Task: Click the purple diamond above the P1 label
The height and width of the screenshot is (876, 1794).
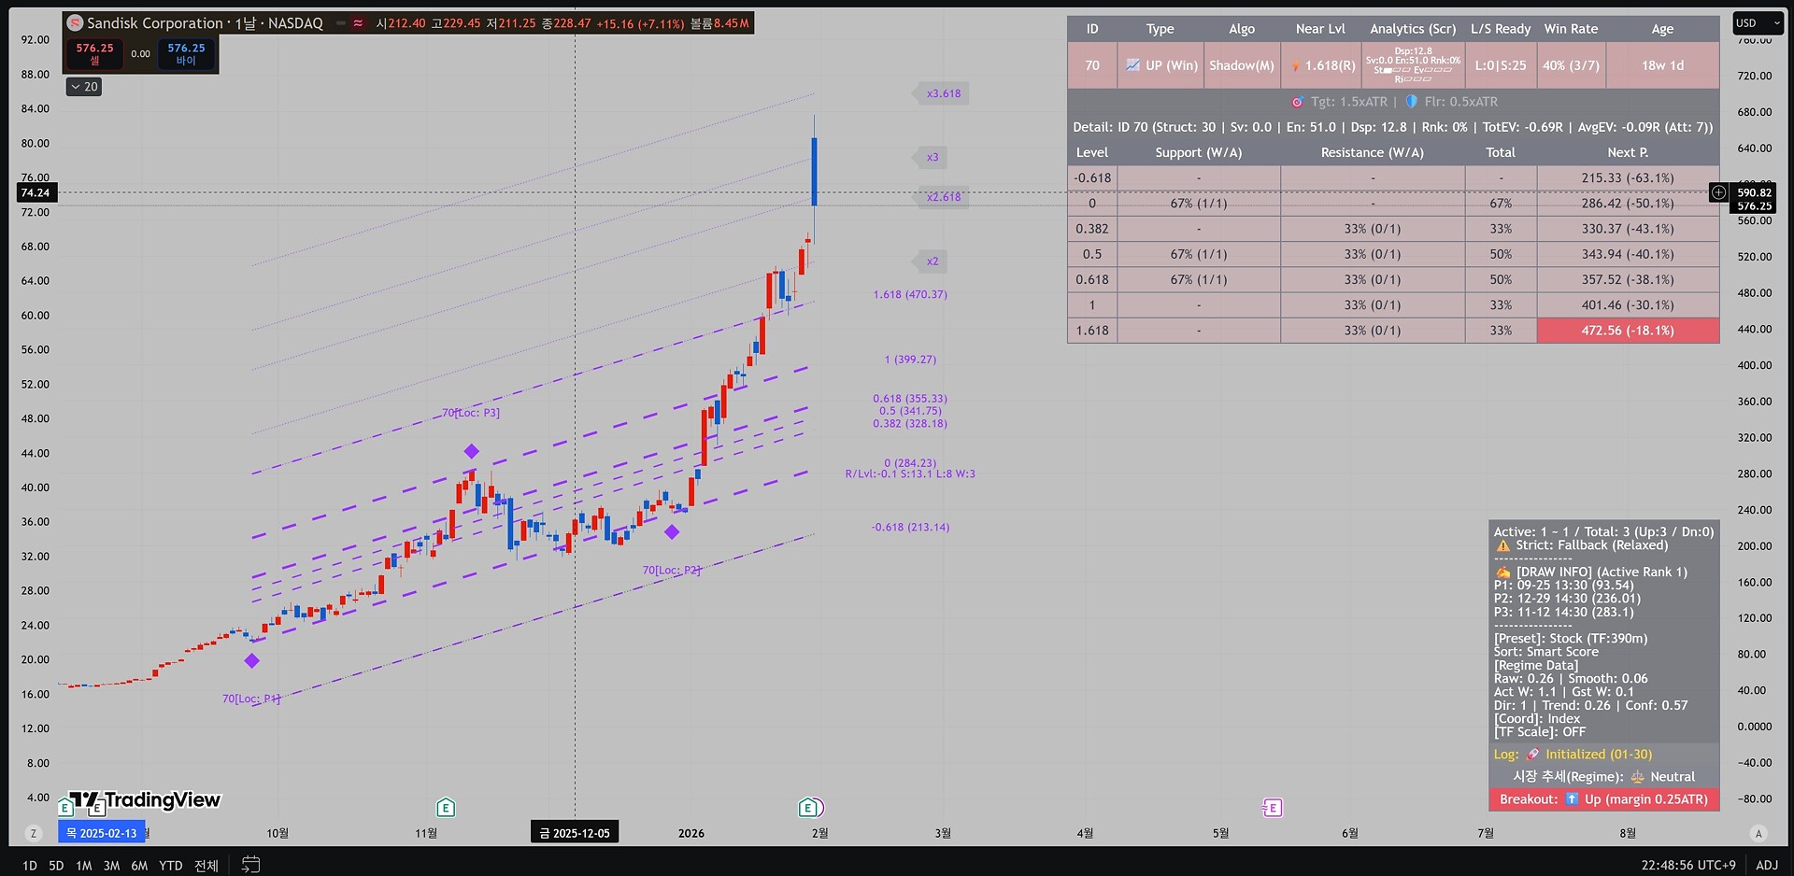Action: click(251, 661)
